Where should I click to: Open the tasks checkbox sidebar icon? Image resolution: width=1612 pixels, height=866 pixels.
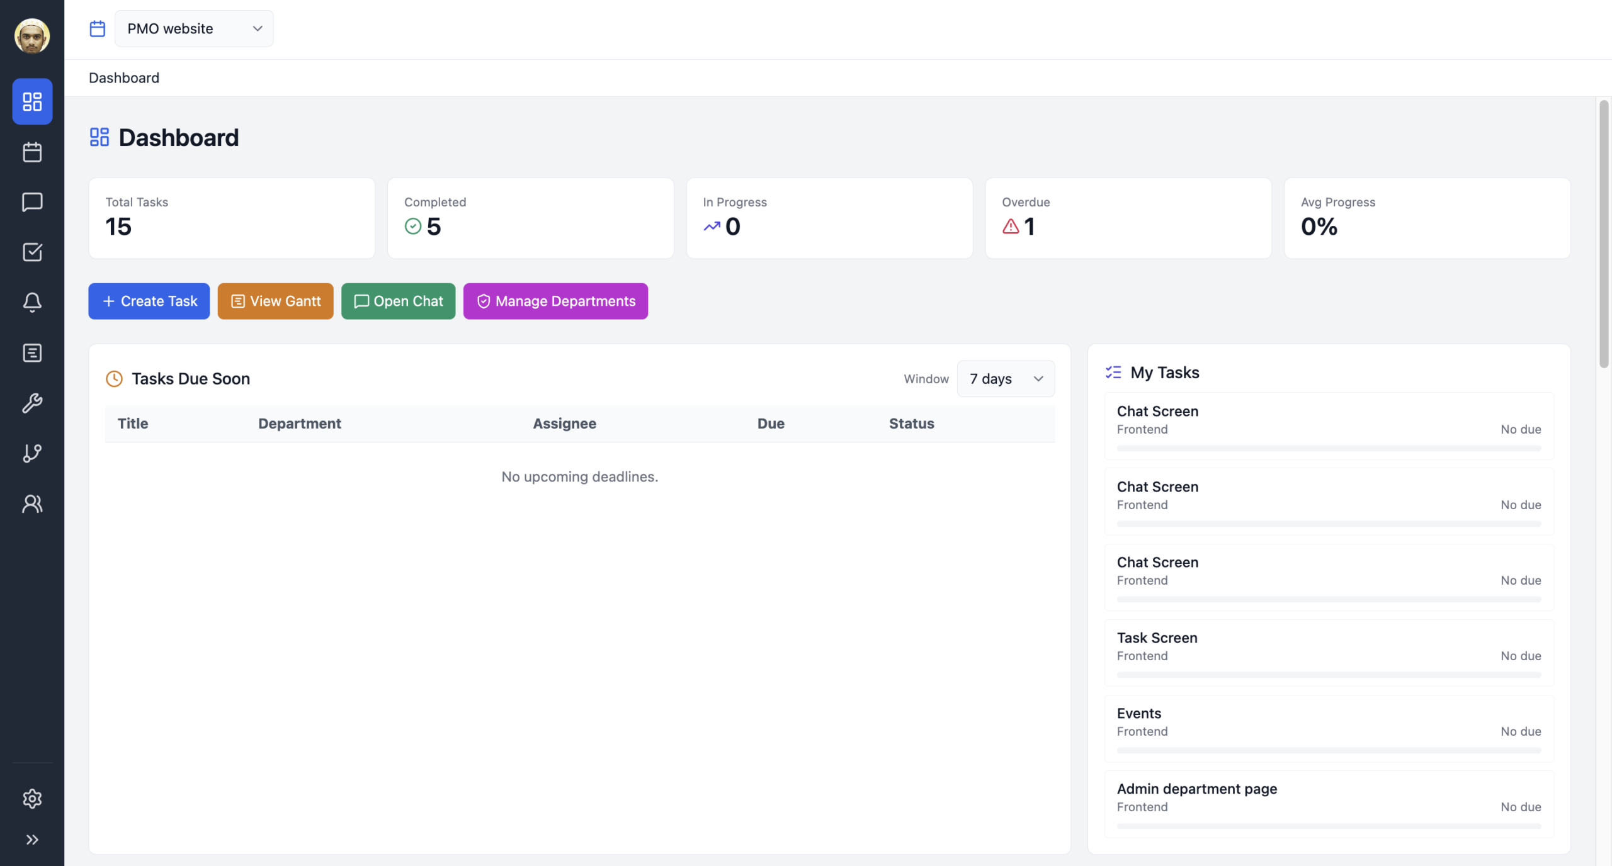click(32, 252)
